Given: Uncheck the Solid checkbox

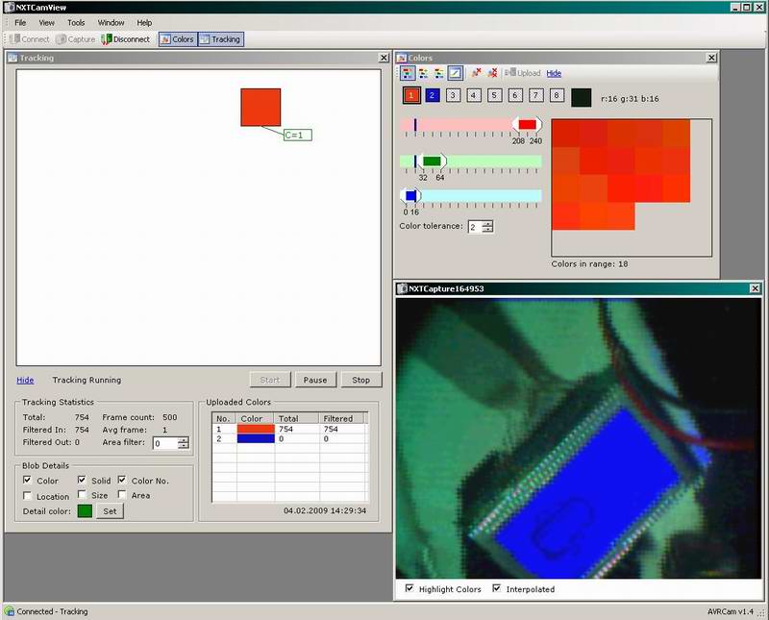Looking at the screenshot, I should [82, 480].
